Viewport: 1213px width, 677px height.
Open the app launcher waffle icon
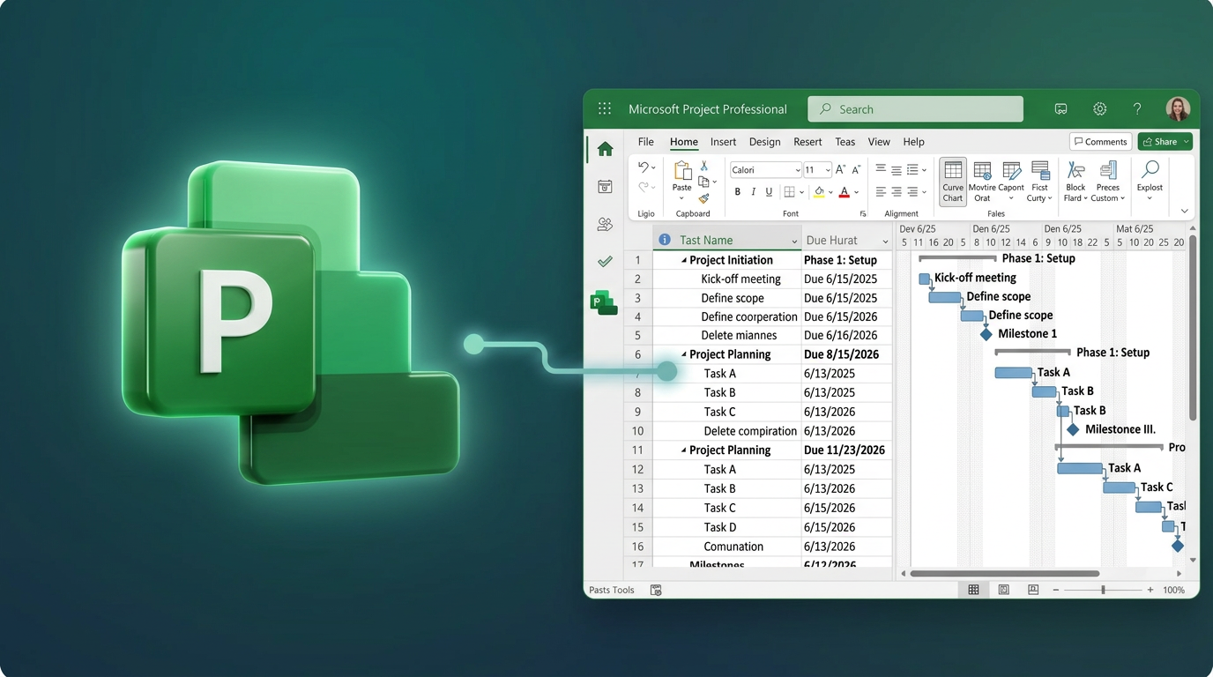tap(605, 108)
